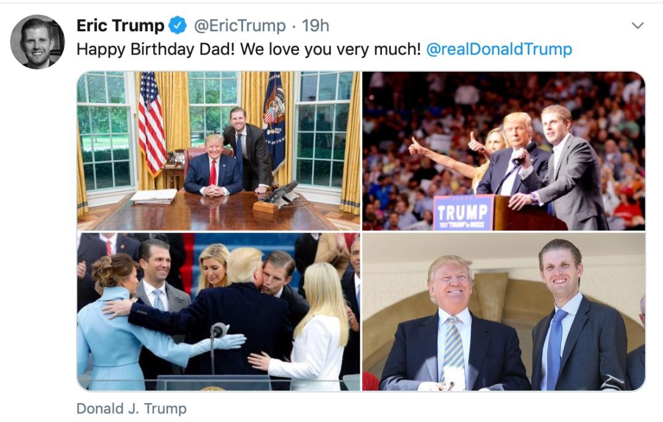Expand the tweet options chevron
This screenshot has width=663, height=422.
click(x=637, y=26)
